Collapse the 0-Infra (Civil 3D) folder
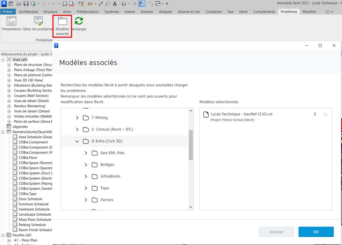 77,141
